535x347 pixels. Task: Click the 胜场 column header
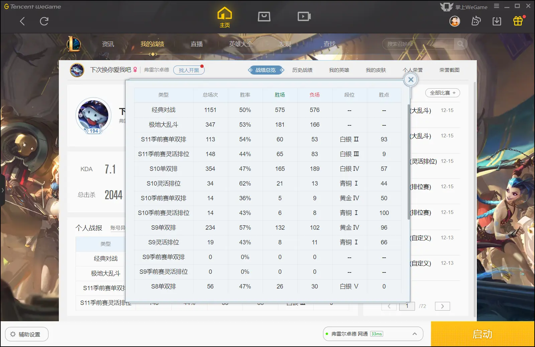(280, 95)
